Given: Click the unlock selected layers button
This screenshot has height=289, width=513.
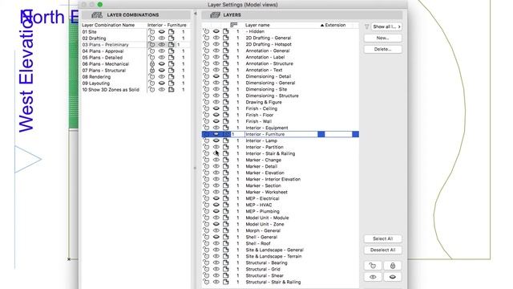Looking at the screenshot, I should pyautogui.click(x=373, y=266).
